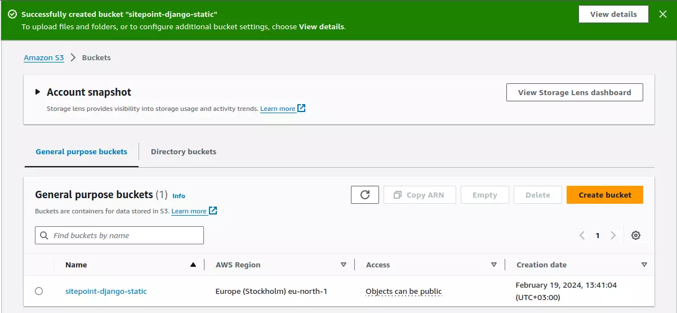Click the success checkmark icon in banner
Screen dimensions: 677x313
(x=12, y=14)
